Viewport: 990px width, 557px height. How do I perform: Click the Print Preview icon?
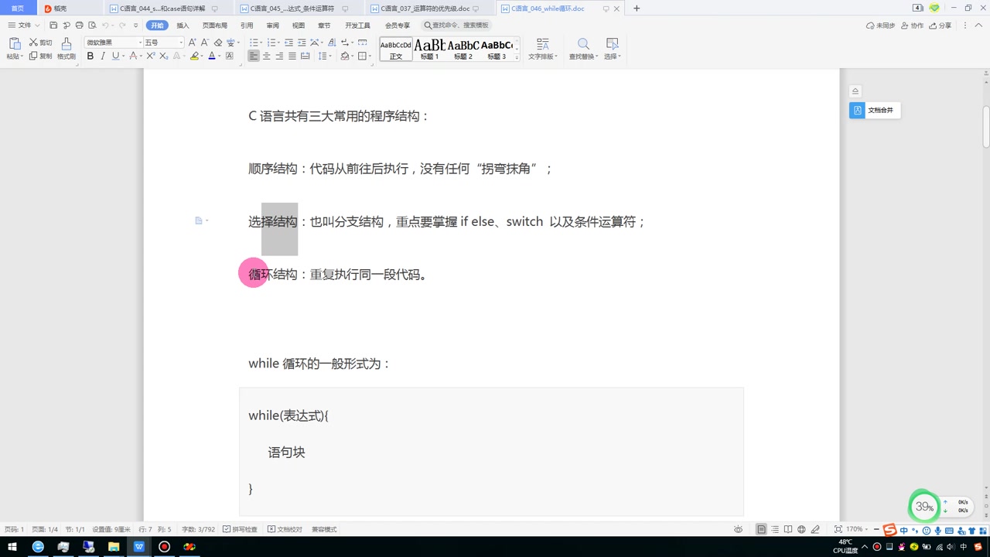(x=91, y=26)
